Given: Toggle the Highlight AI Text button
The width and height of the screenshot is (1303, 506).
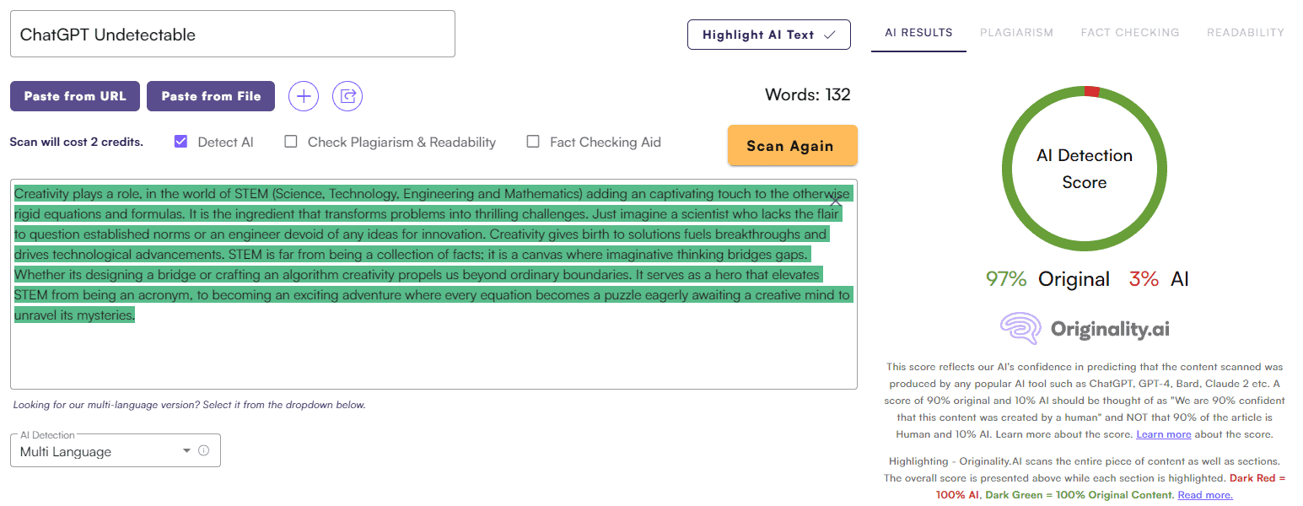Looking at the screenshot, I should point(769,35).
